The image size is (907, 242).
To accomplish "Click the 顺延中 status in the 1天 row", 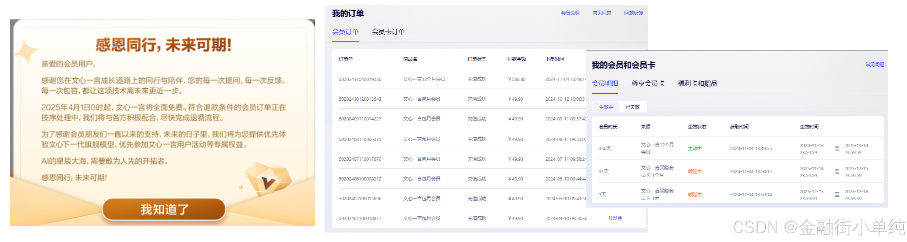I will pyautogui.click(x=694, y=194).
